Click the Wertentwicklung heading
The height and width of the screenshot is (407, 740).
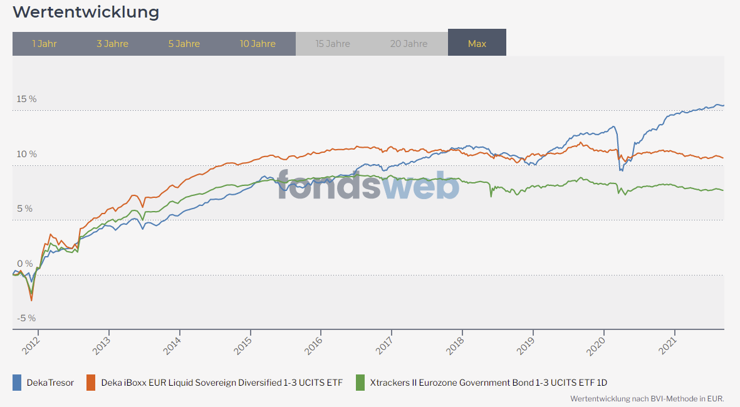tap(86, 12)
